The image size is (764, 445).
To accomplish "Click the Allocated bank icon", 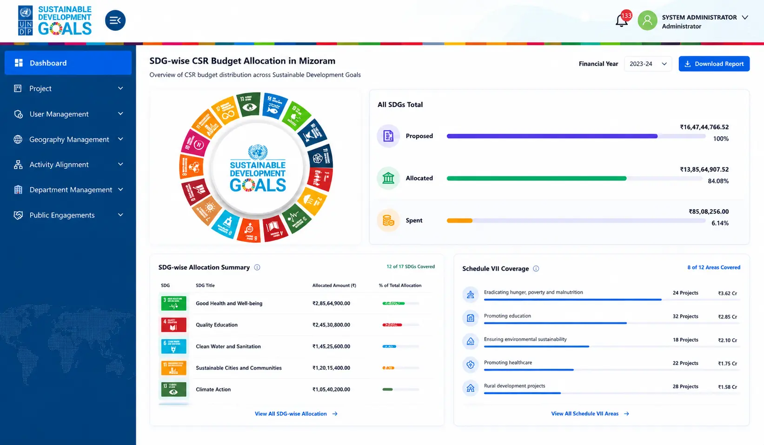I will [x=388, y=178].
